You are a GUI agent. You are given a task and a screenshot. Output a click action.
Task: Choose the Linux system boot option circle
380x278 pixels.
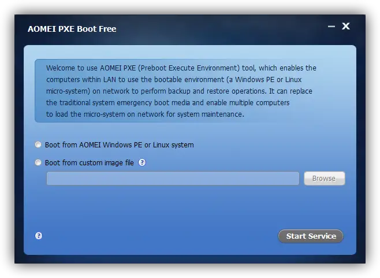[x=38, y=145]
